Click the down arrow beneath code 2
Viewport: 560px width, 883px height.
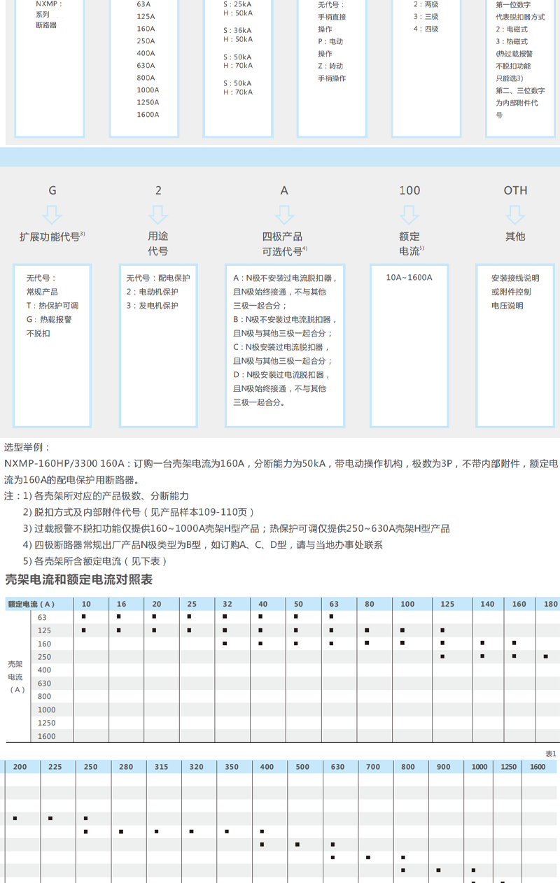158,214
